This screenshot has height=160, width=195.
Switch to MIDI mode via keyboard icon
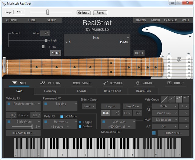(15, 83)
